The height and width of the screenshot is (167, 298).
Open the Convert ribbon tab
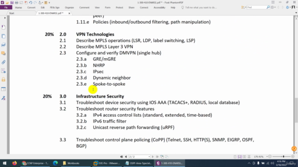click(31, 7)
